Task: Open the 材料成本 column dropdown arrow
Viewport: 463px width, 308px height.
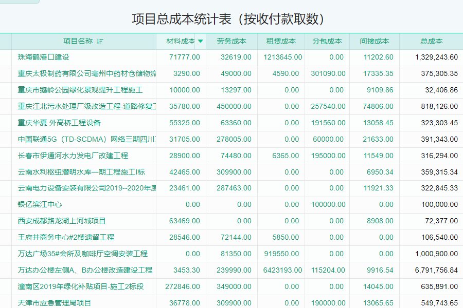Action: [201, 41]
